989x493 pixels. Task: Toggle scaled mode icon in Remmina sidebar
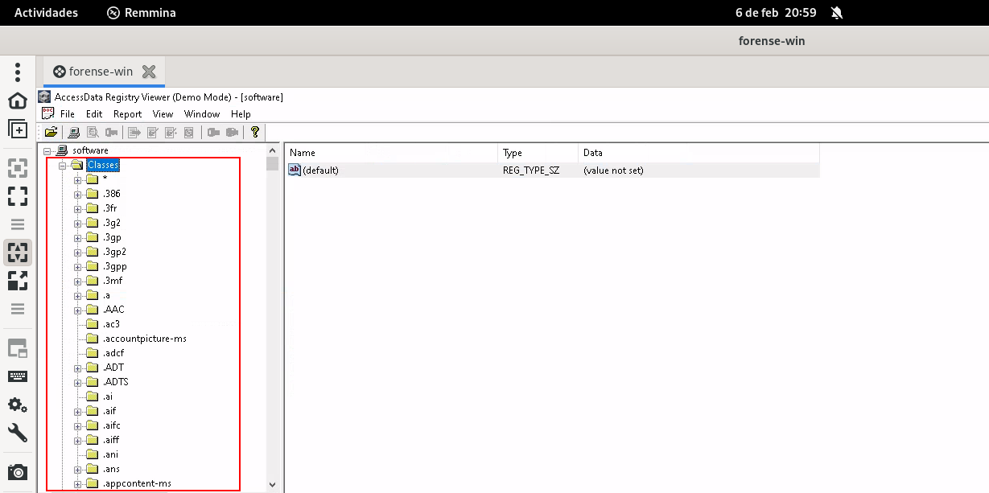[18, 281]
